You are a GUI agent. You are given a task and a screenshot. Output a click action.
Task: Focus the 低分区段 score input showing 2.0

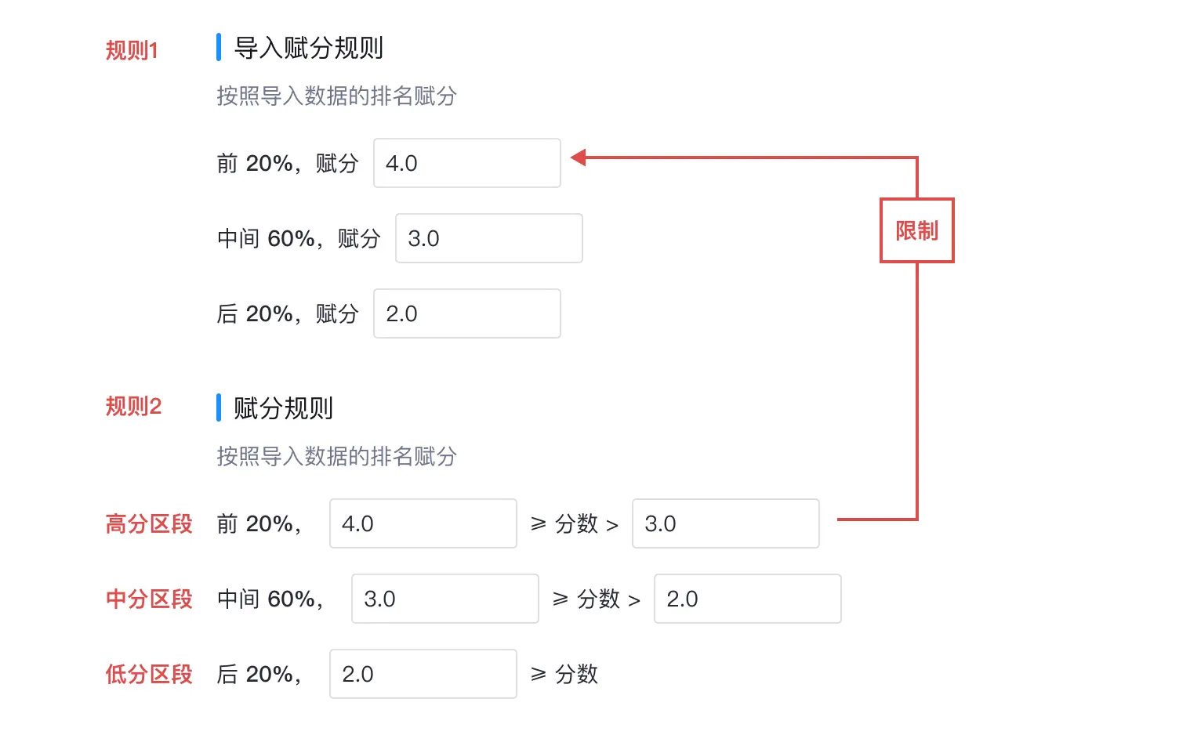[x=423, y=674]
